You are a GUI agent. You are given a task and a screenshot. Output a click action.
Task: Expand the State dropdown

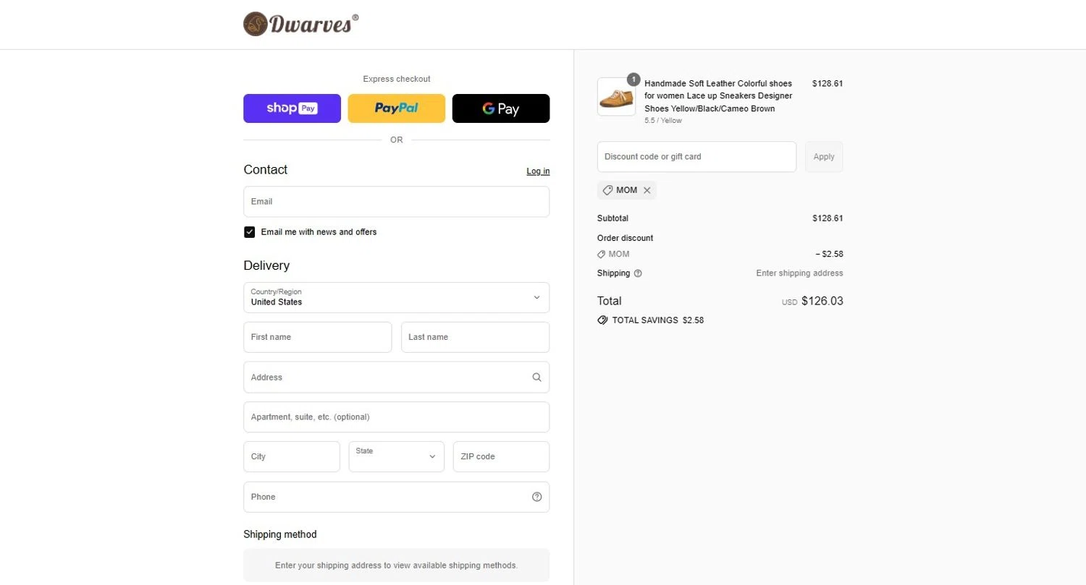pyautogui.click(x=396, y=457)
